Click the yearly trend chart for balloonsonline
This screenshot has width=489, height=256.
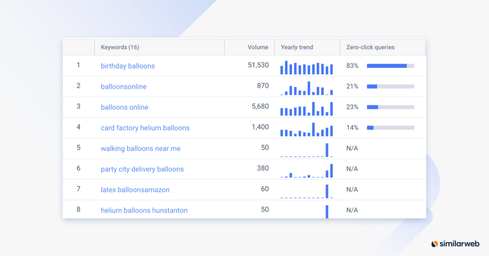click(306, 86)
